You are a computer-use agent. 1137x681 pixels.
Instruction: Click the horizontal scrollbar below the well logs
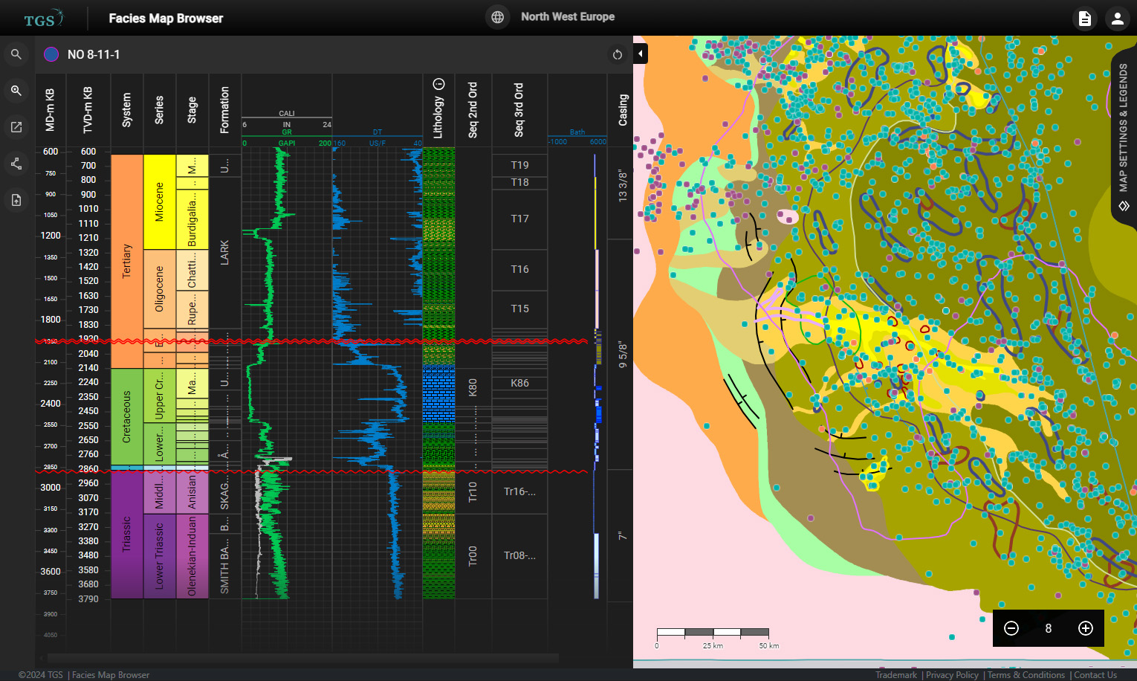click(297, 658)
